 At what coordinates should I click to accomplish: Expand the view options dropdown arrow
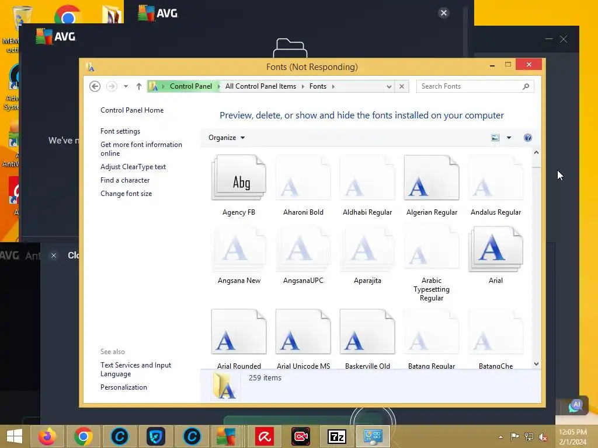pyautogui.click(x=509, y=138)
